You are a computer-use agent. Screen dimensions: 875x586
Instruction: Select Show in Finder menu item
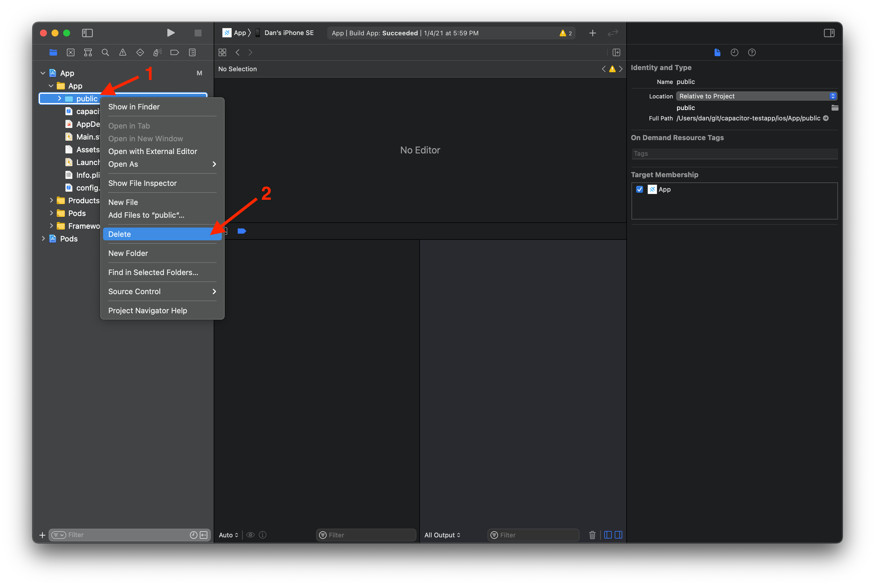click(134, 107)
